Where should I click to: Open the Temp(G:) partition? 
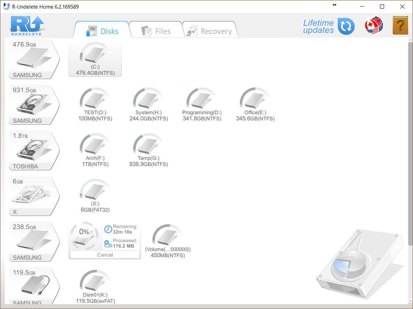149,150
